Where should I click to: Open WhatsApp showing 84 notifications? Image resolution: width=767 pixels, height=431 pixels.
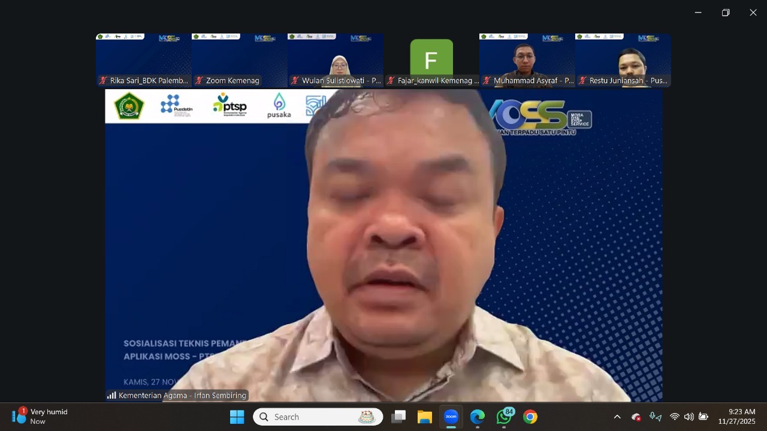pos(504,417)
